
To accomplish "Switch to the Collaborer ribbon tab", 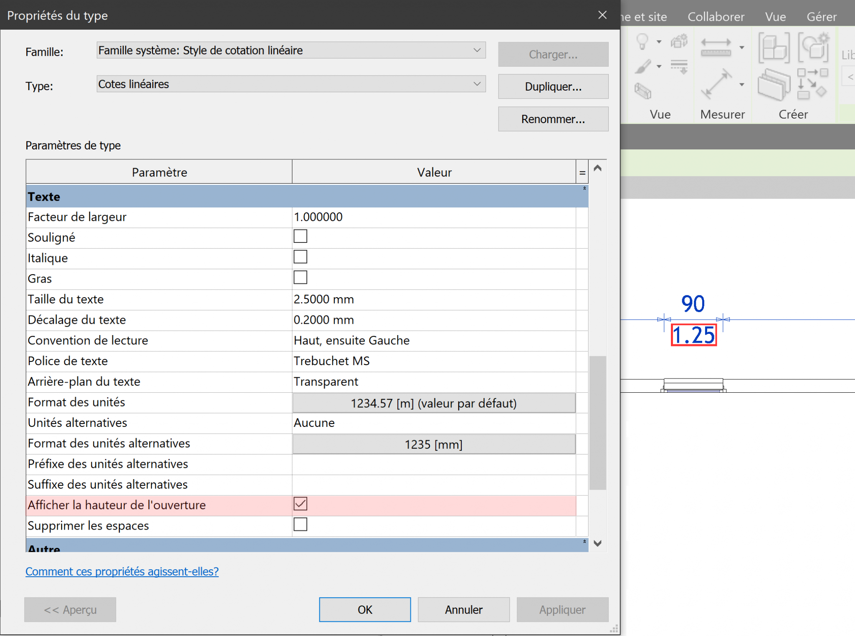I will (716, 17).
